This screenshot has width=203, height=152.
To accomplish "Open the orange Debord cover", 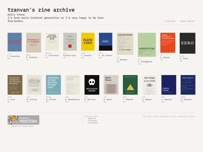I will 168,43.
